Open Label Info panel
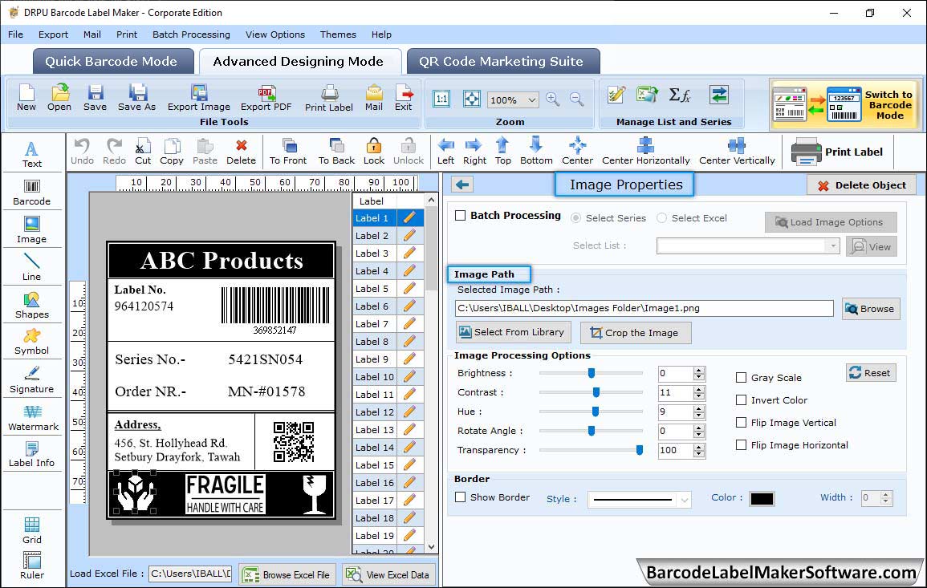The image size is (927, 588). [32, 455]
